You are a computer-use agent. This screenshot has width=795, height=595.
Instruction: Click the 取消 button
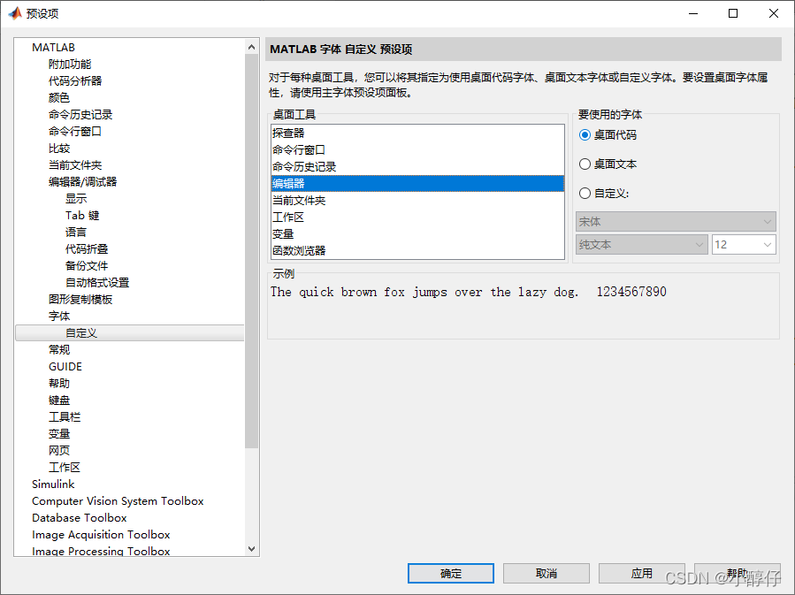point(546,573)
